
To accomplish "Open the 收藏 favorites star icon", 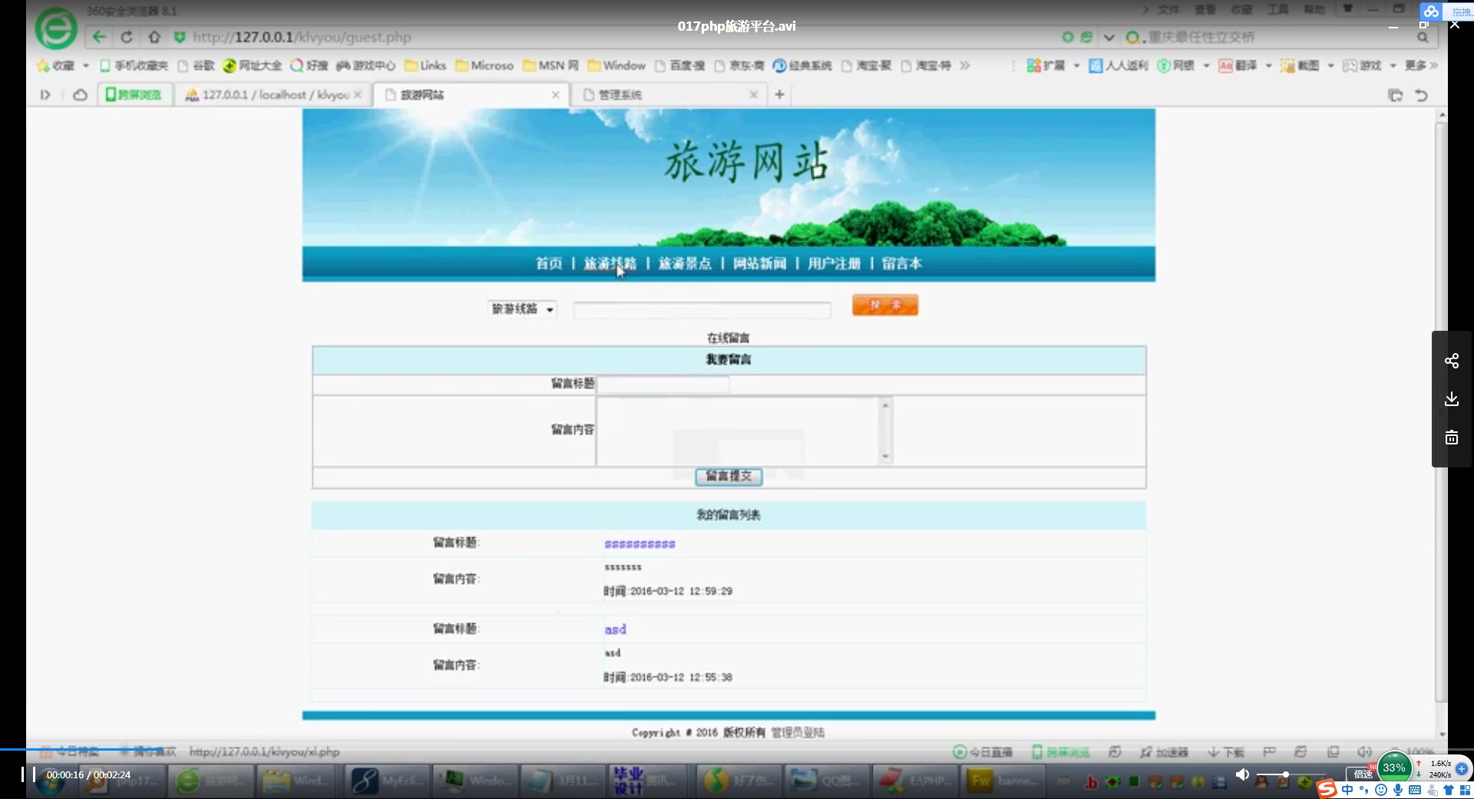I will pos(43,66).
